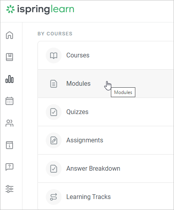Image resolution: width=174 pixels, height=210 pixels.
Task: Click the open-book icon beside Courses
Action: [x=54, y=55]
